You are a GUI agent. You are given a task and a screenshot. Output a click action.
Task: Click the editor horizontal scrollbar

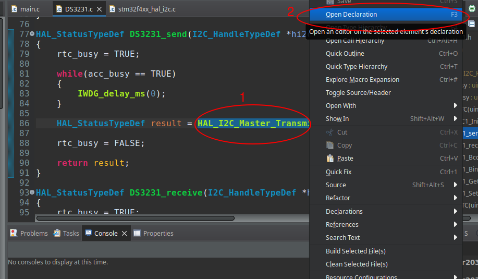tap(136, 218)
